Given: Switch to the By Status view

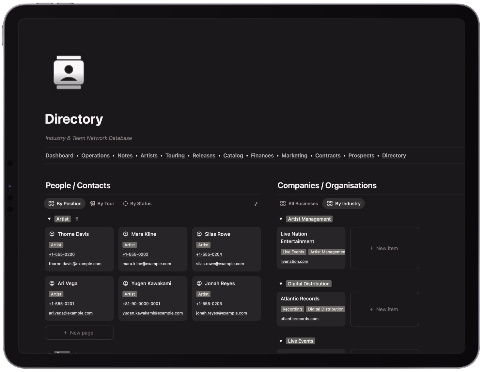Looking at the screenshot, I should tap(137, 204).
